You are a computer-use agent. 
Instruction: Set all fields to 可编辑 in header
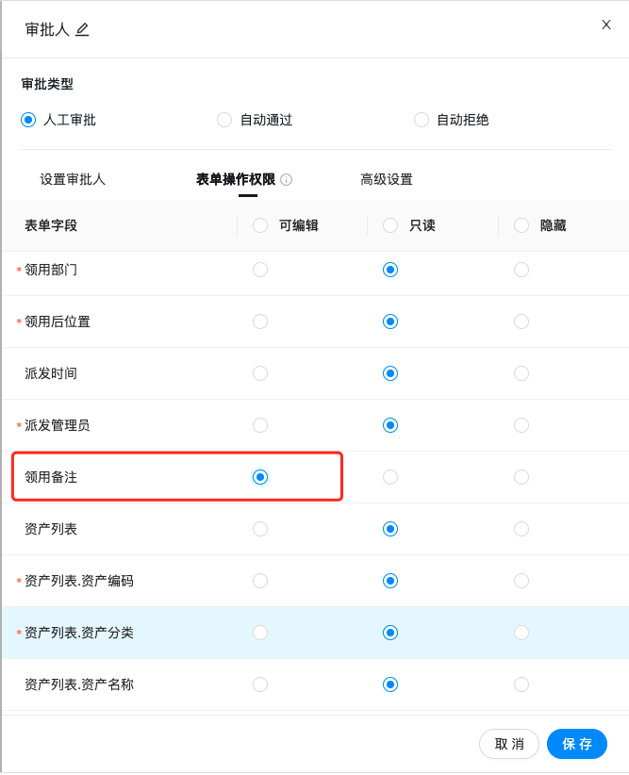pyautogui.click(x=260, y=225)
